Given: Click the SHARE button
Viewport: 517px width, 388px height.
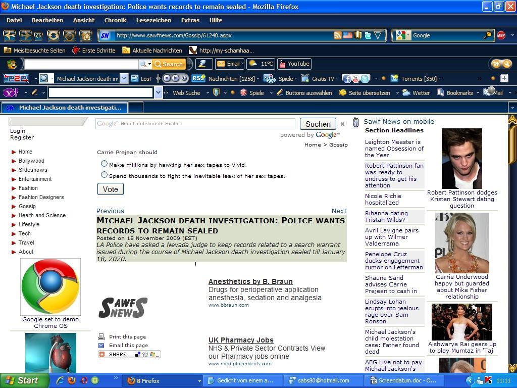Looking at the screenshot, I should coord(129,354).
